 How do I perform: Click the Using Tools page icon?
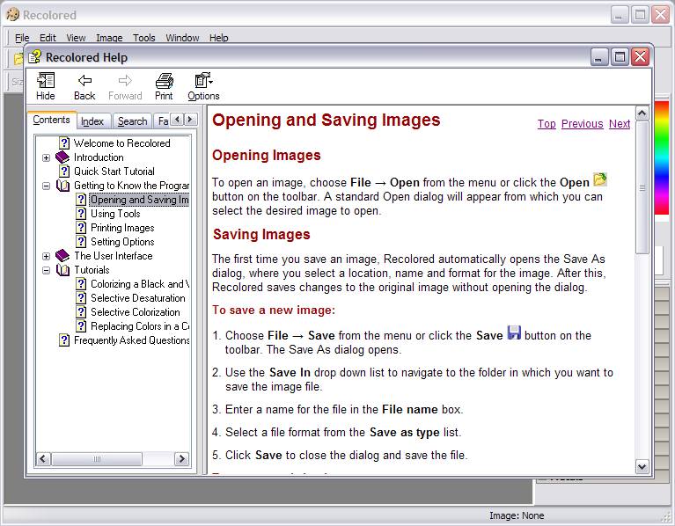(81, 214)
